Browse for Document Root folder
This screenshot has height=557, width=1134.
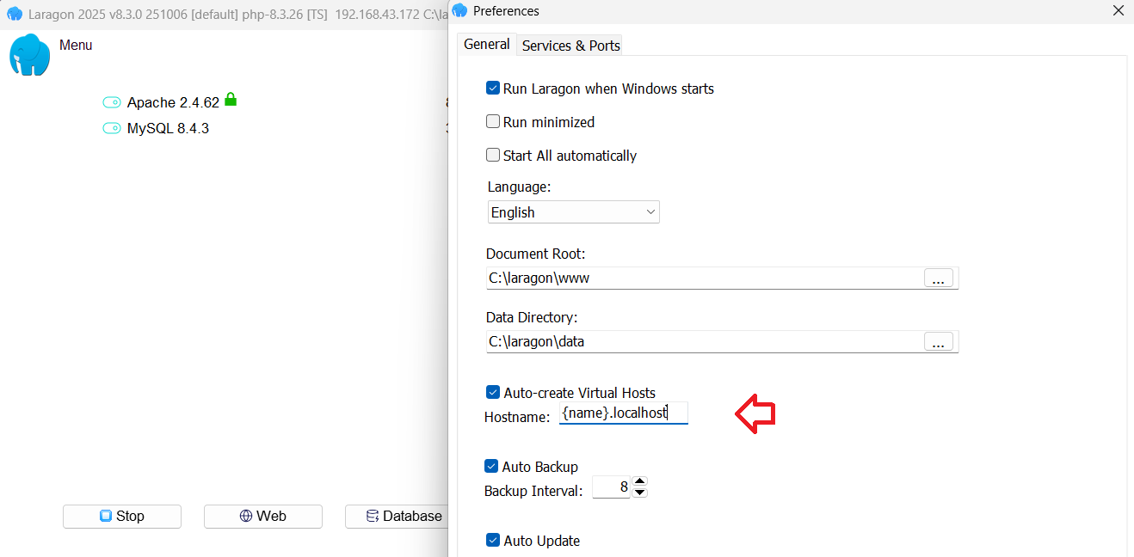point(939,278)
